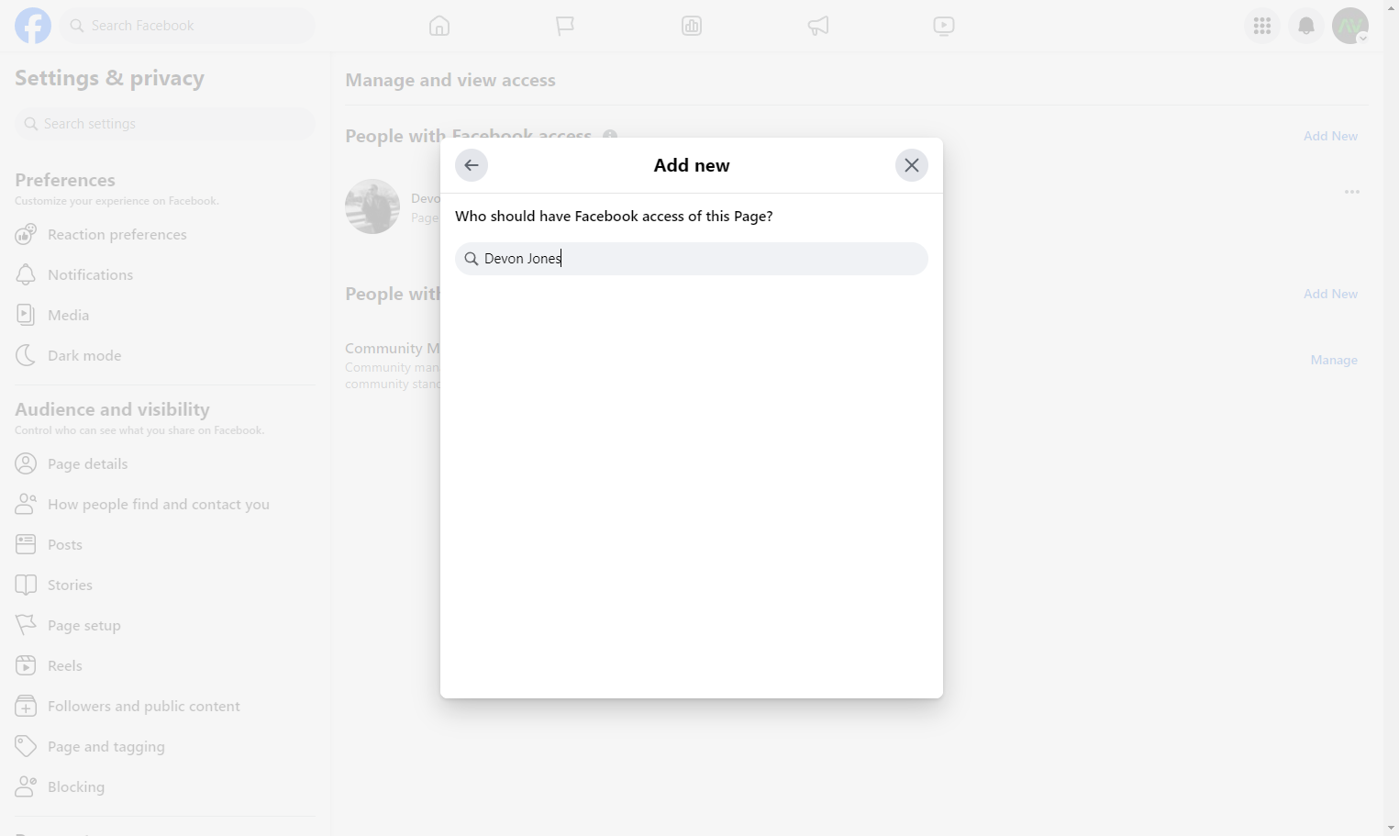Open the Ads megaphone icon
The image size is (1399, 836).
click(x=818, y=26)
